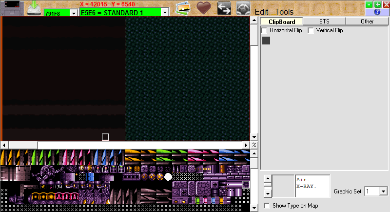Viewport: 390px width, 212px height.
Task: Expand the E5E6 STANDARD 1 state dropdown
Action: point(165,12)
